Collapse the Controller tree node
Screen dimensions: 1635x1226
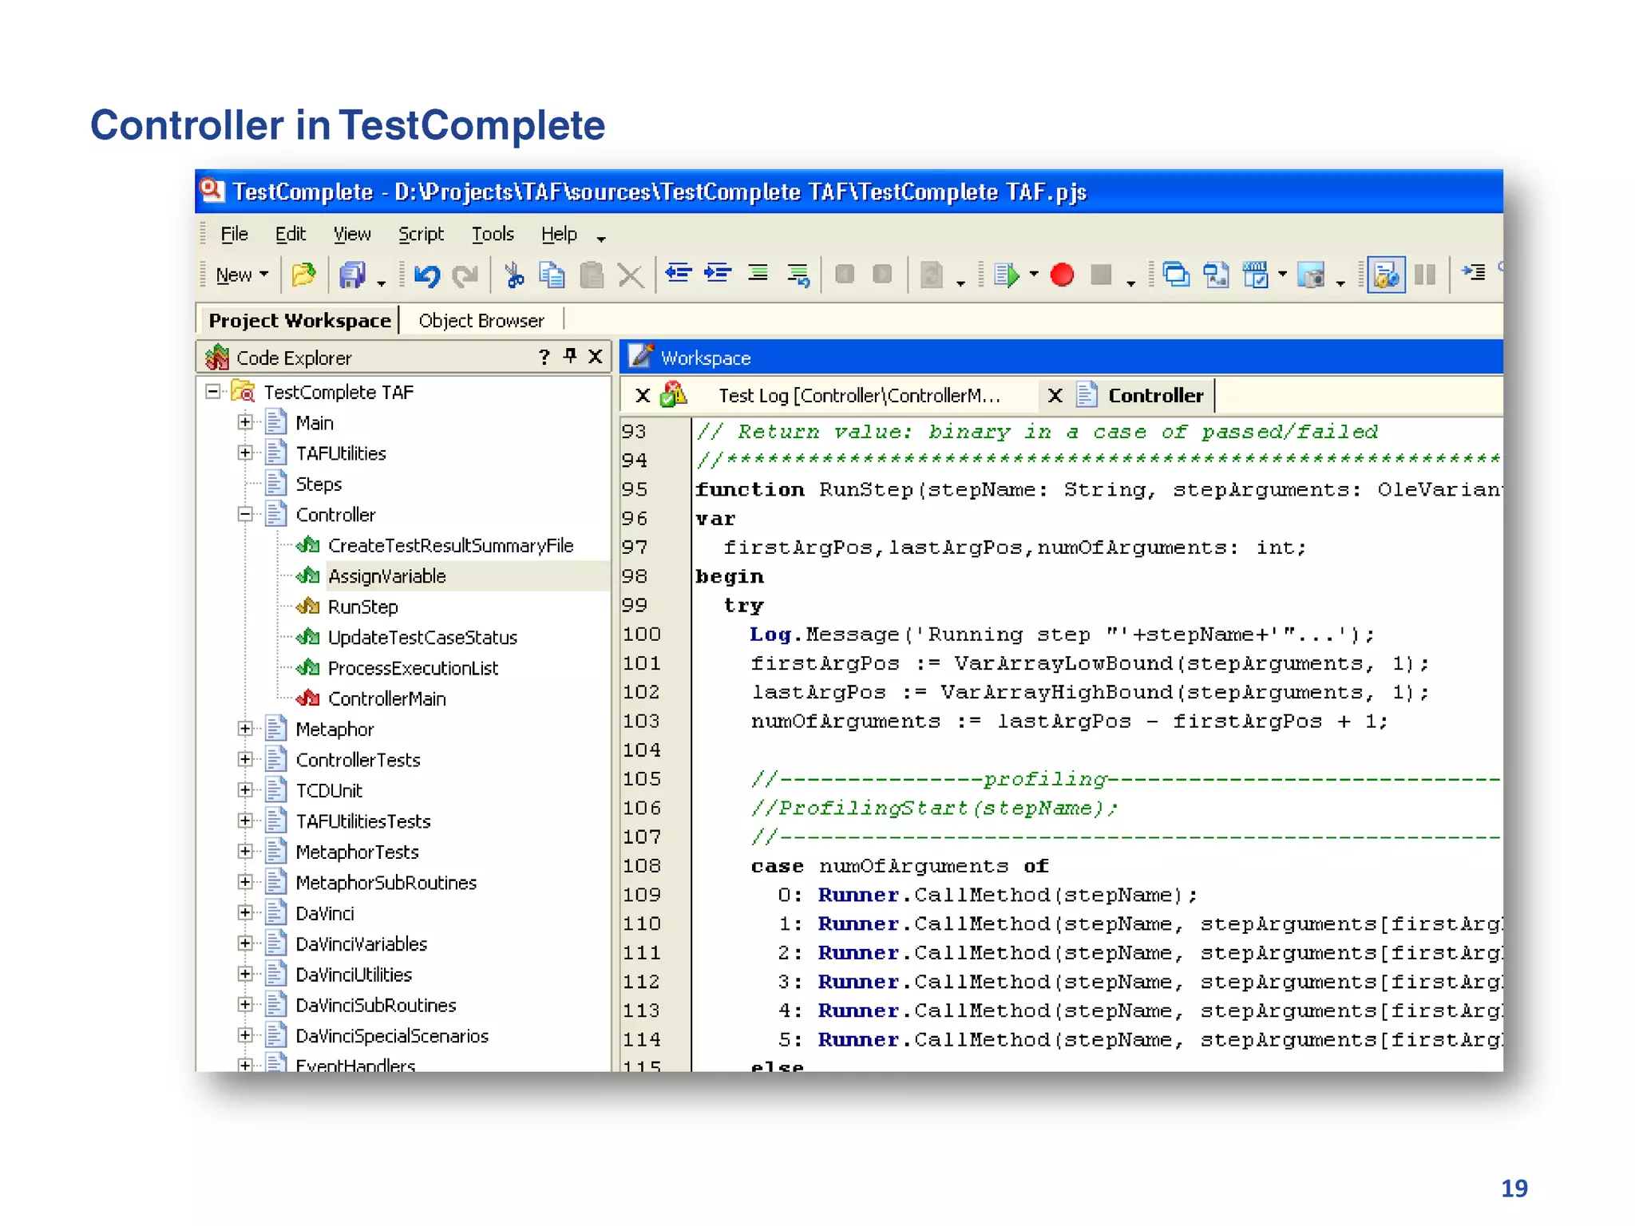point(246,515)
